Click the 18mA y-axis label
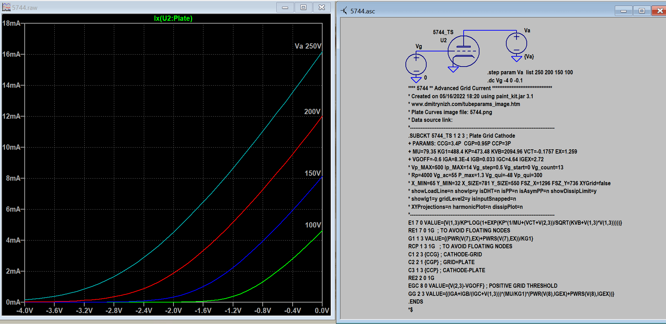This screenshot has height=324, width=666. click(x=11, y=23)
